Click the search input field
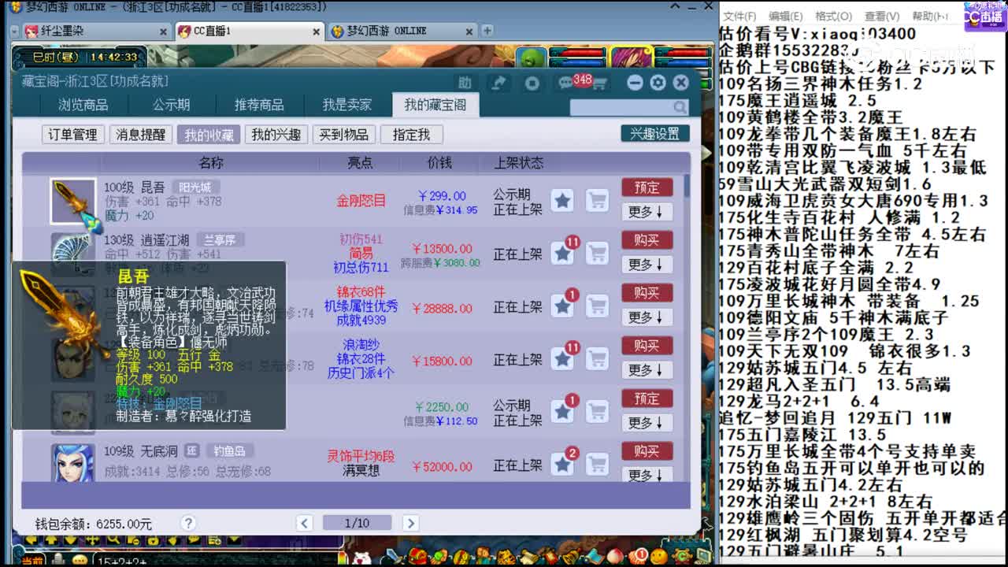Viewport: 1008px width, 567px height. tap(621, 107)
